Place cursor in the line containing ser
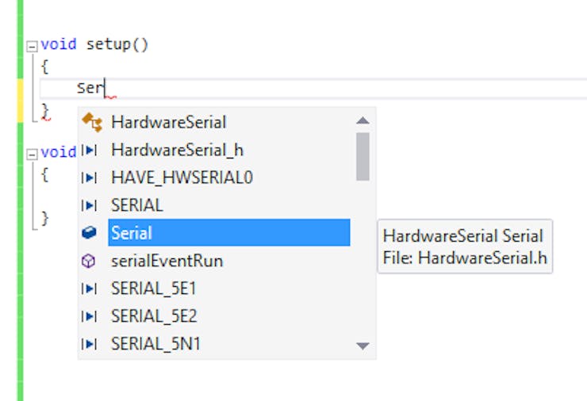Image resolution: width=587 pixels, height=401 pixels. pos(313,88)
